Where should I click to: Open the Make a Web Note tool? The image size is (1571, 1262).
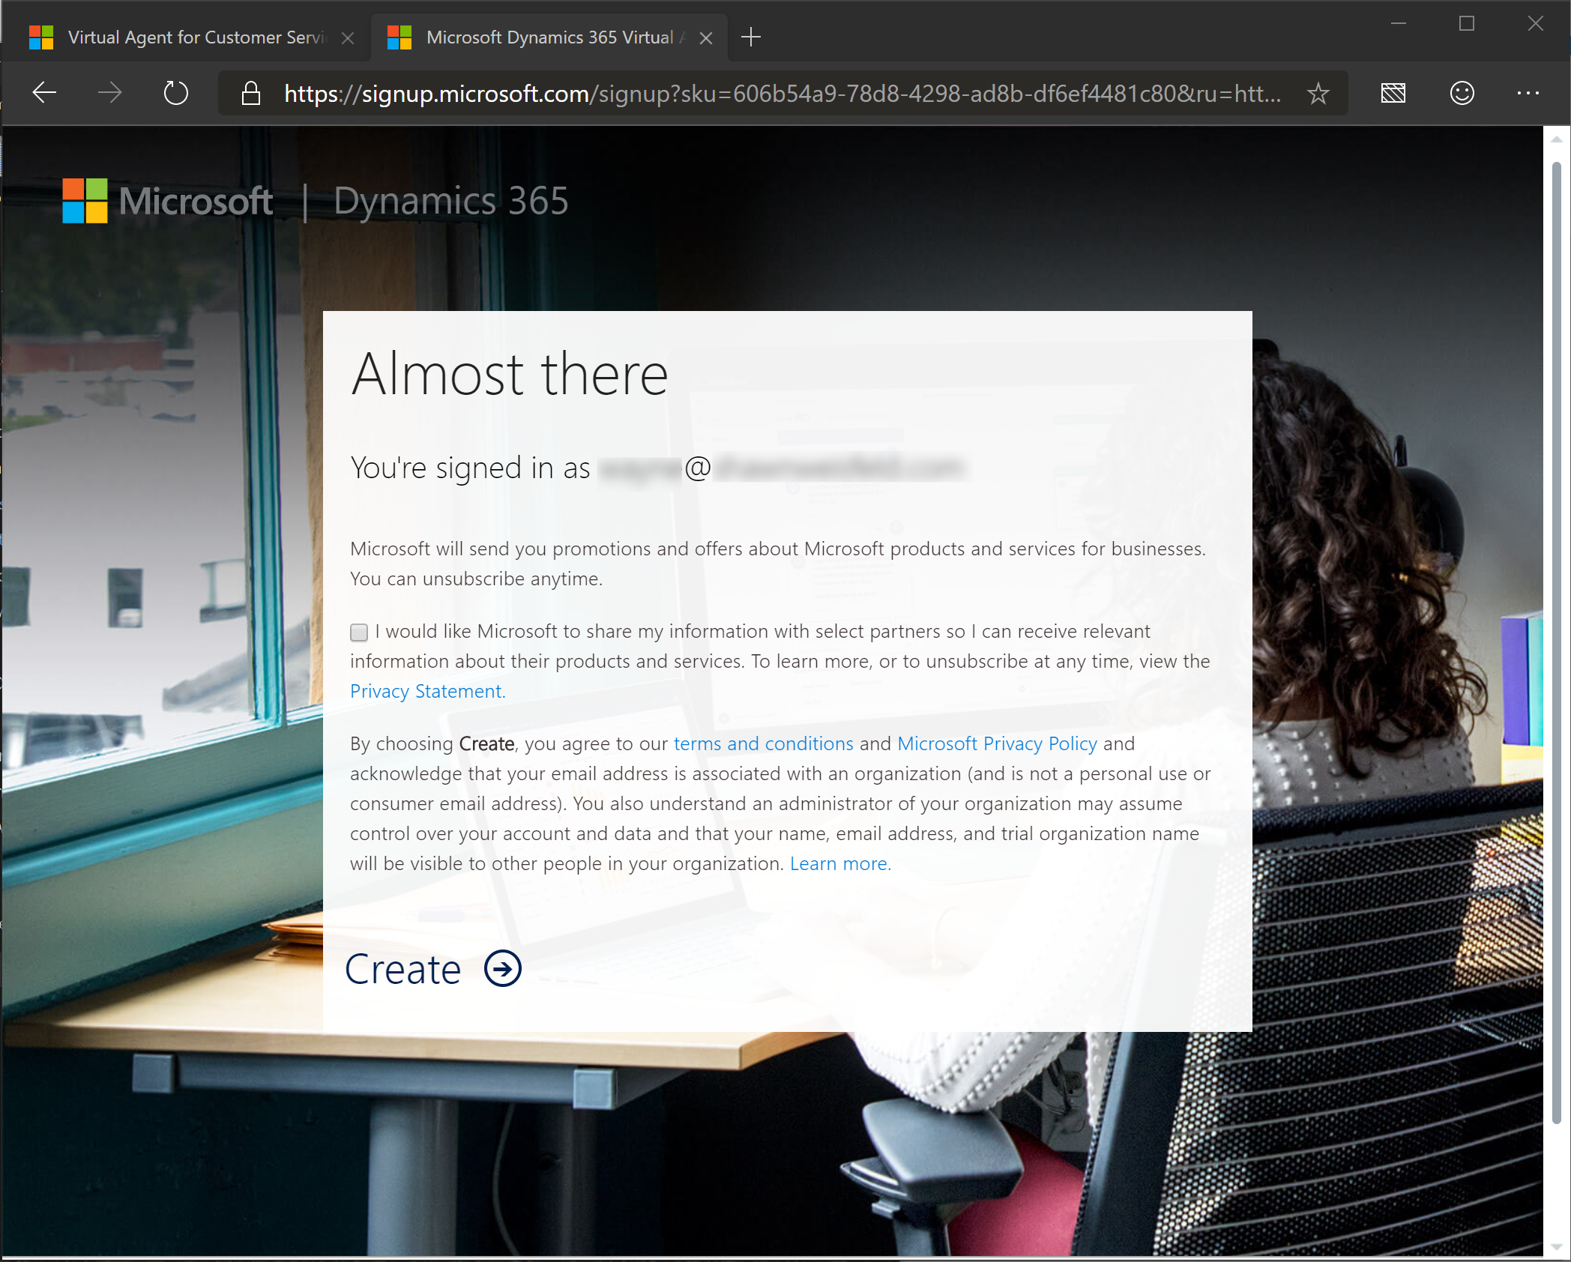pos(1393,92)
